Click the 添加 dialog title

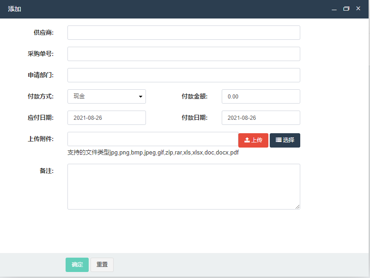pyautogui.click(x=14, y=9)
